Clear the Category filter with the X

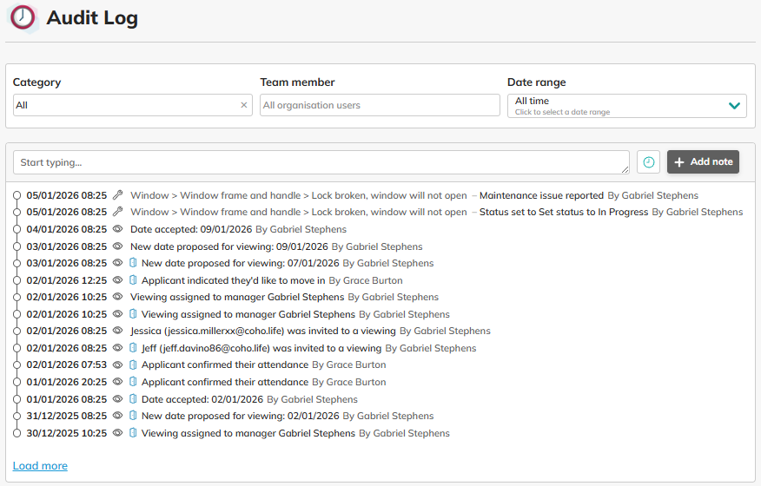244,105
